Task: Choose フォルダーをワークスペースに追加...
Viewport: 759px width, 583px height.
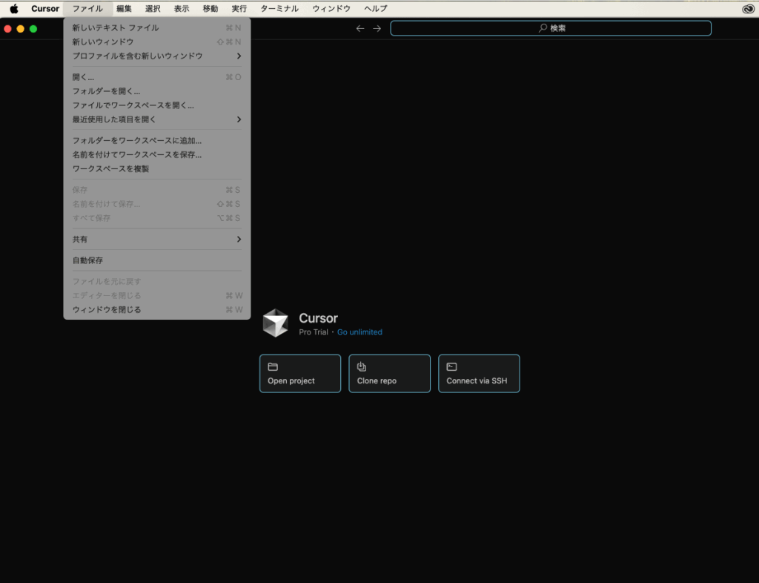Action: click(x=157, y=141)
